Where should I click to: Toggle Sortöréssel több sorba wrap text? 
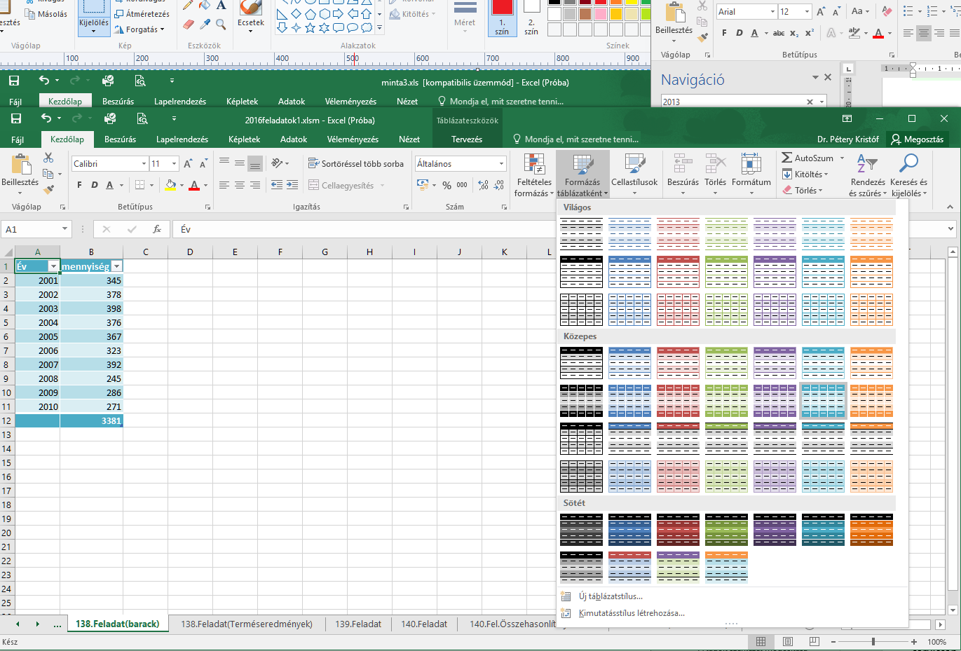coord(356,163)
